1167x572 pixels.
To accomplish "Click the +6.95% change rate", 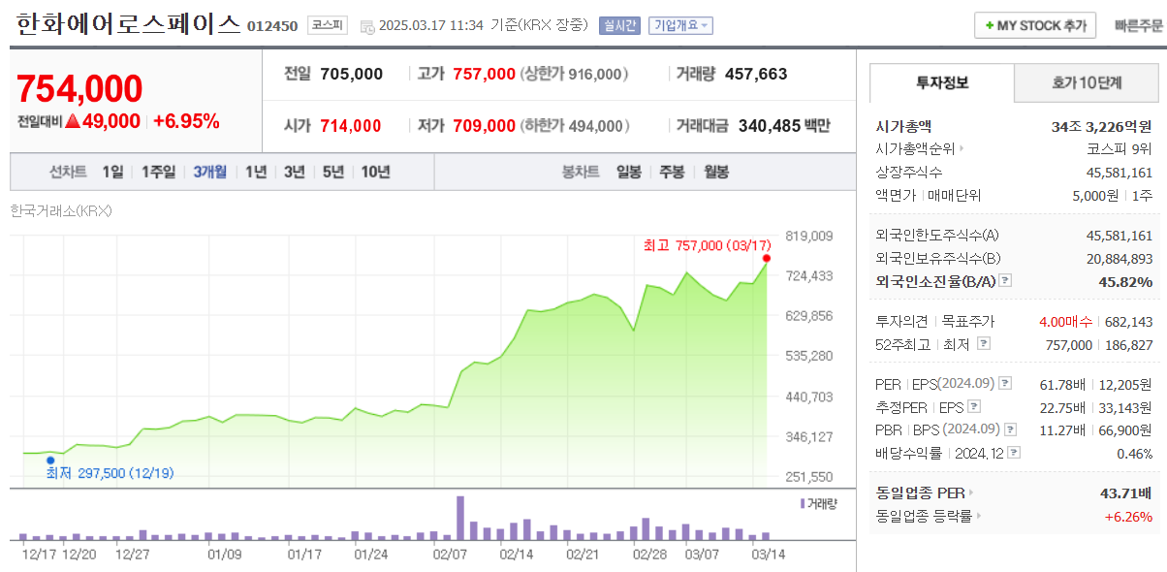I will point(186,121).
